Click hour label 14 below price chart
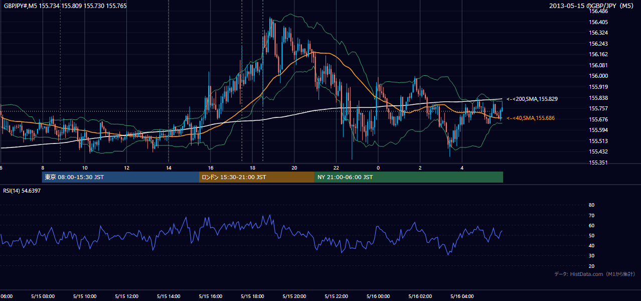Screen dimensions: 641x301 [169, 168]
